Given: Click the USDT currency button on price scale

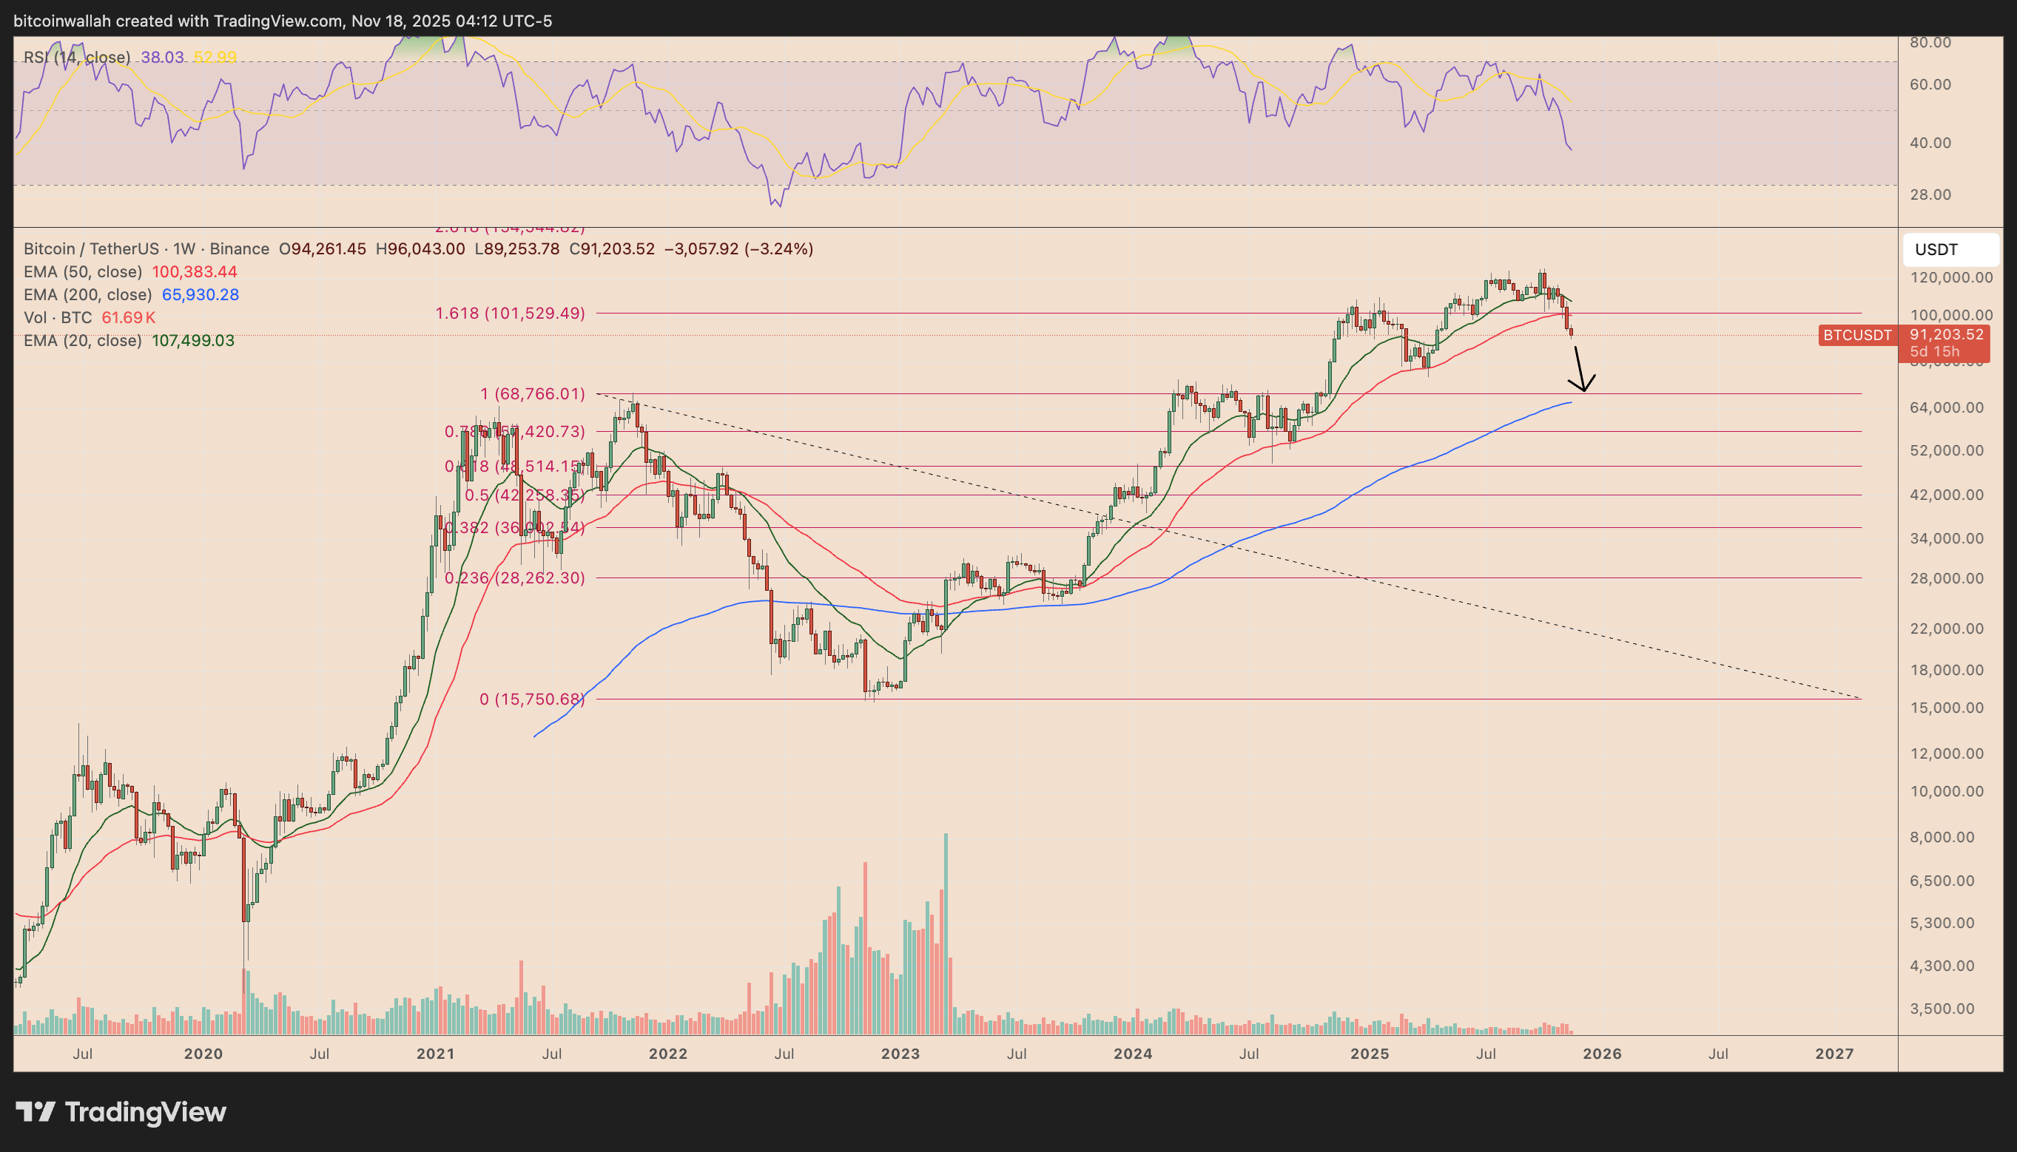Looking at the screenshot, I should tap(1950, 248).
